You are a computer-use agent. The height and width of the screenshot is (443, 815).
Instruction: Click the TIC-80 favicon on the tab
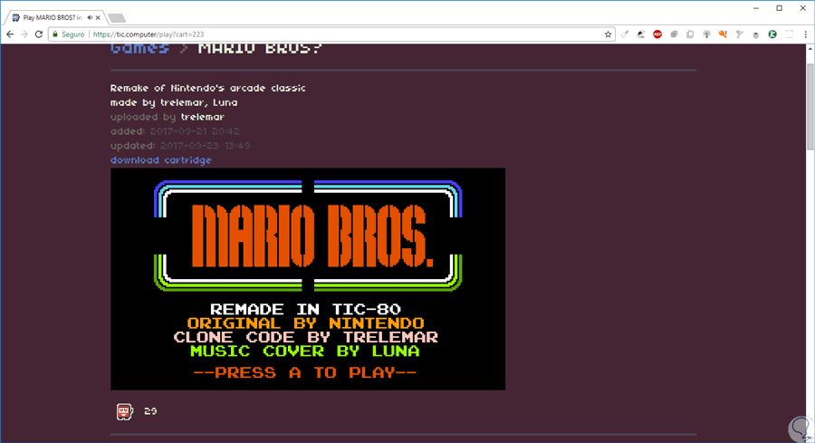[x=16, y=18]
